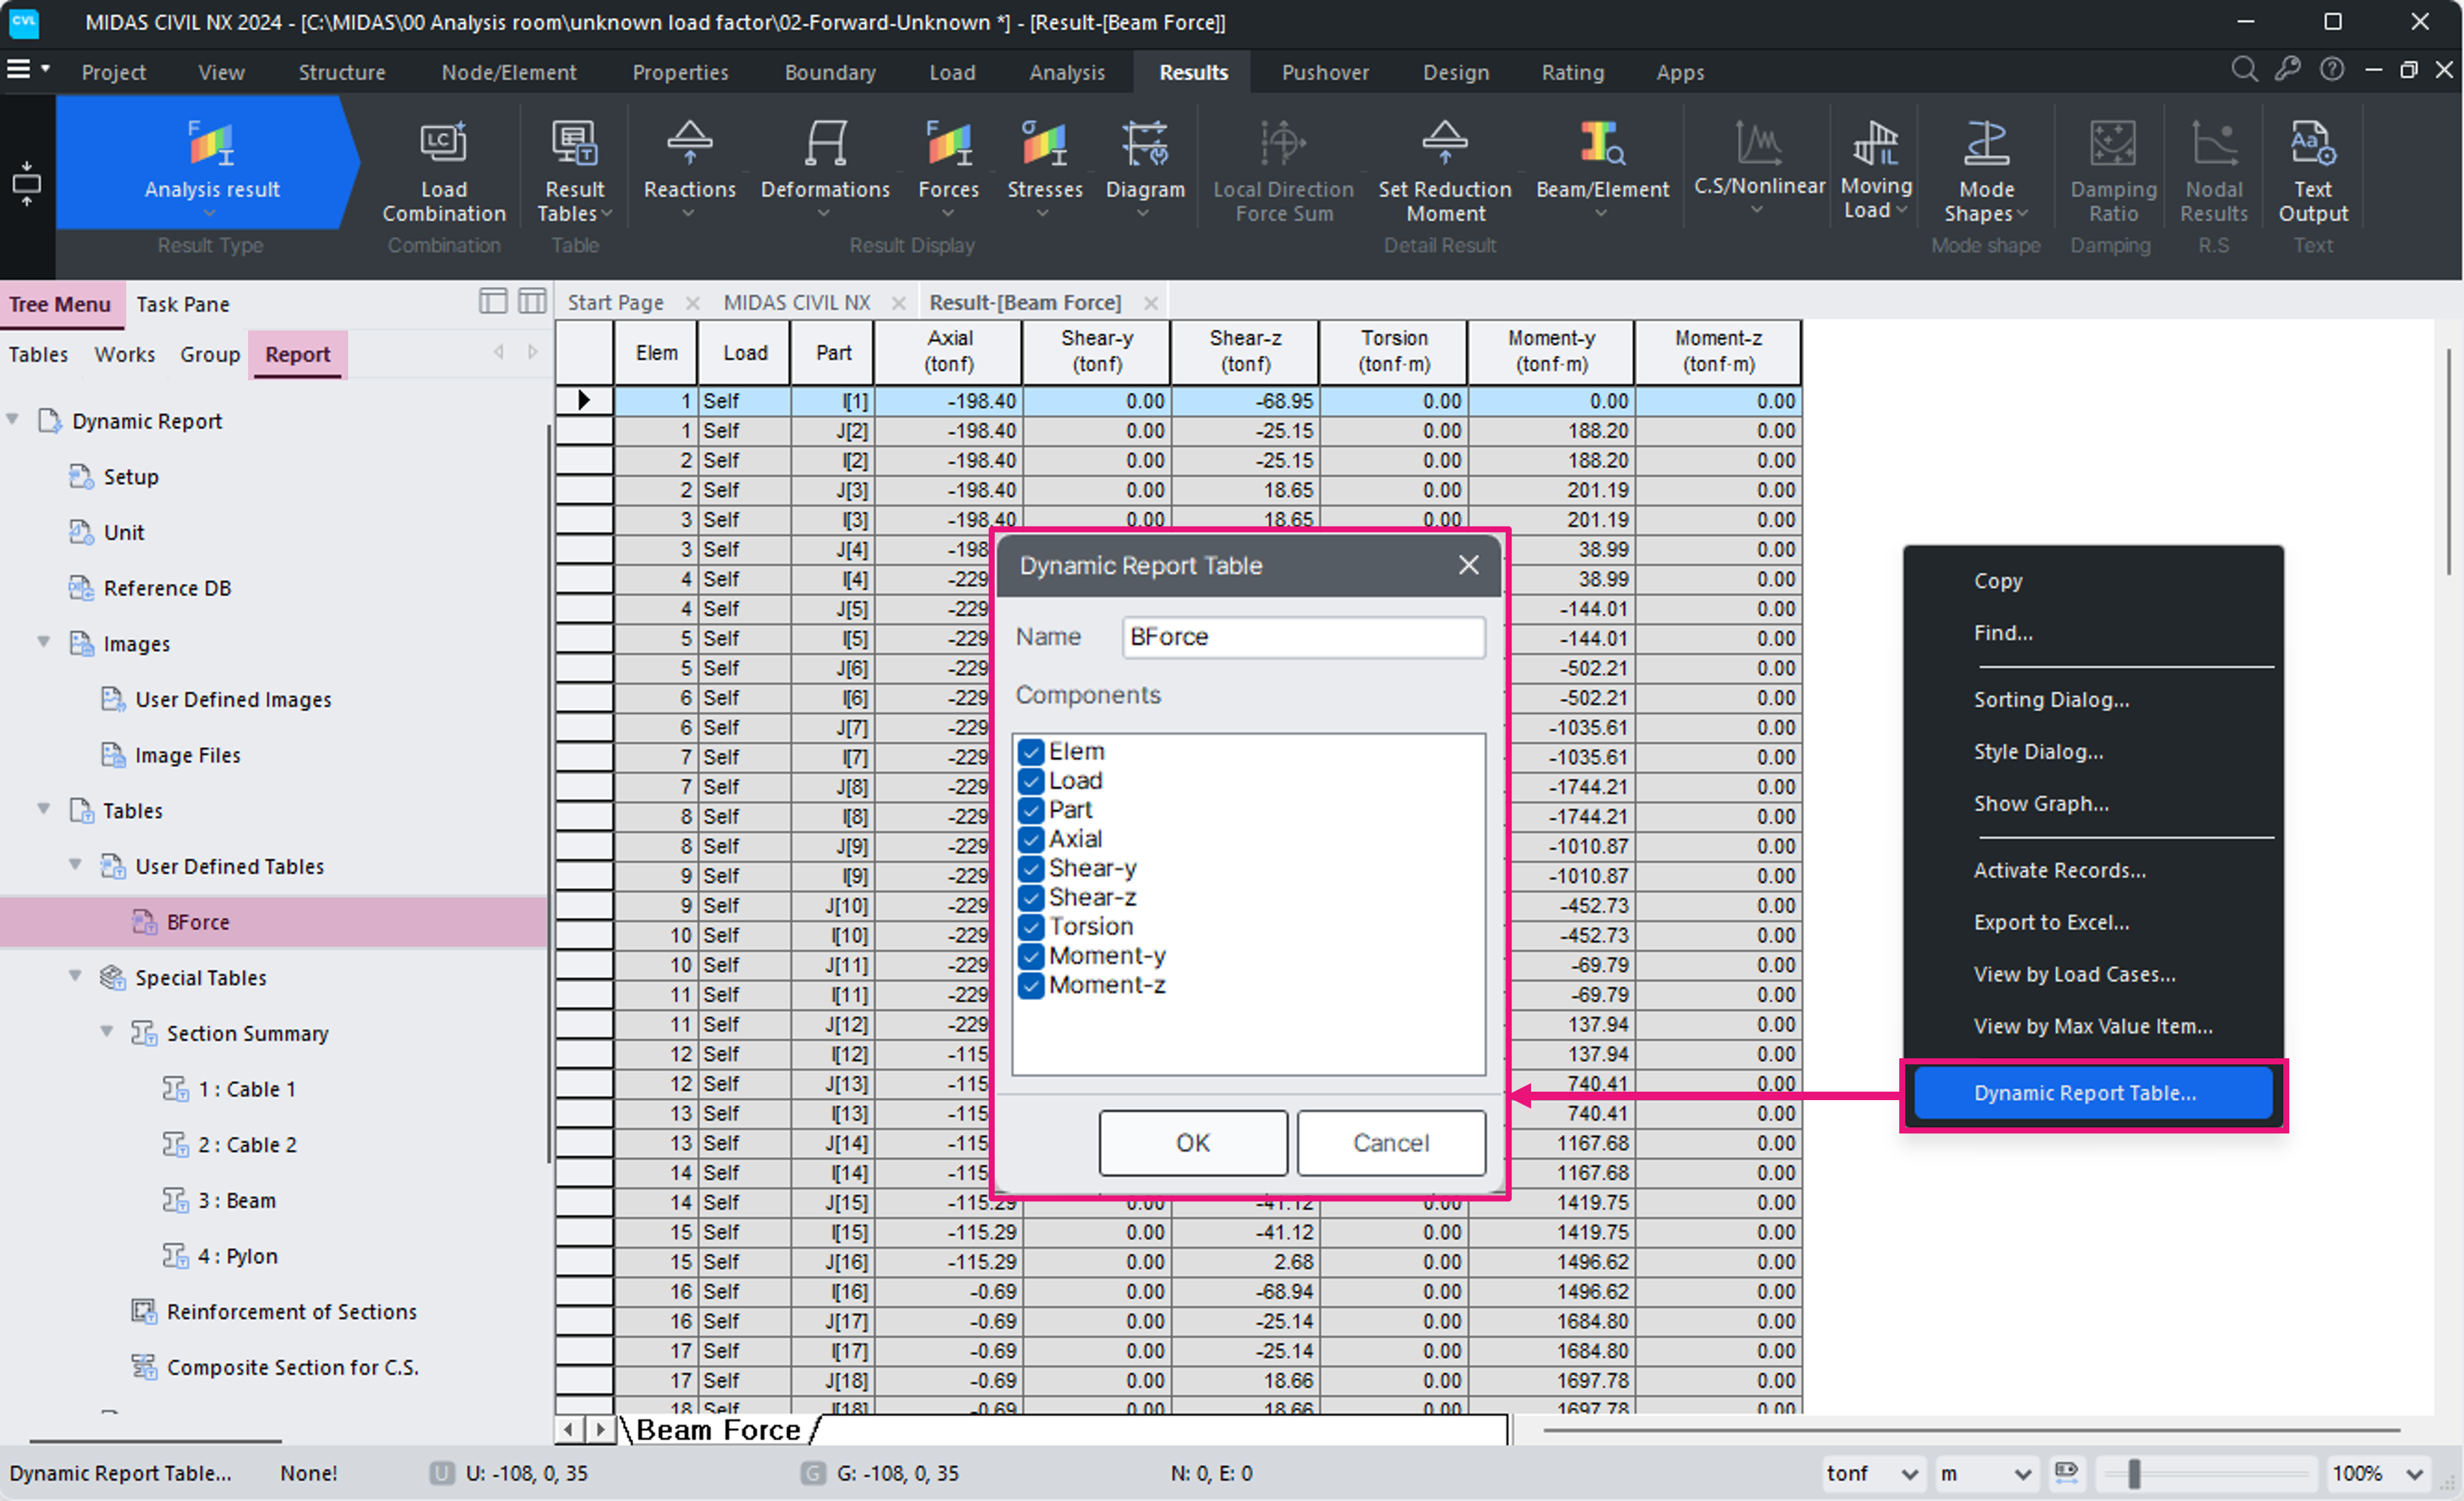Click the search icon in menu bar
2464x1501 pixels.
pos(2243,70)
